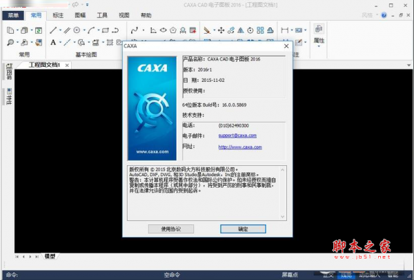Select the 工程图文档1 document tab
414x280 pixels.
pos(44,65)
